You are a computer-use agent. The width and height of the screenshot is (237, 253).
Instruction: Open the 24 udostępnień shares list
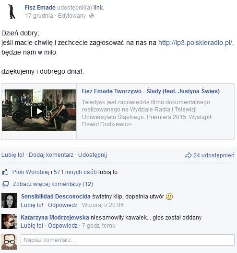coord(213,155)
